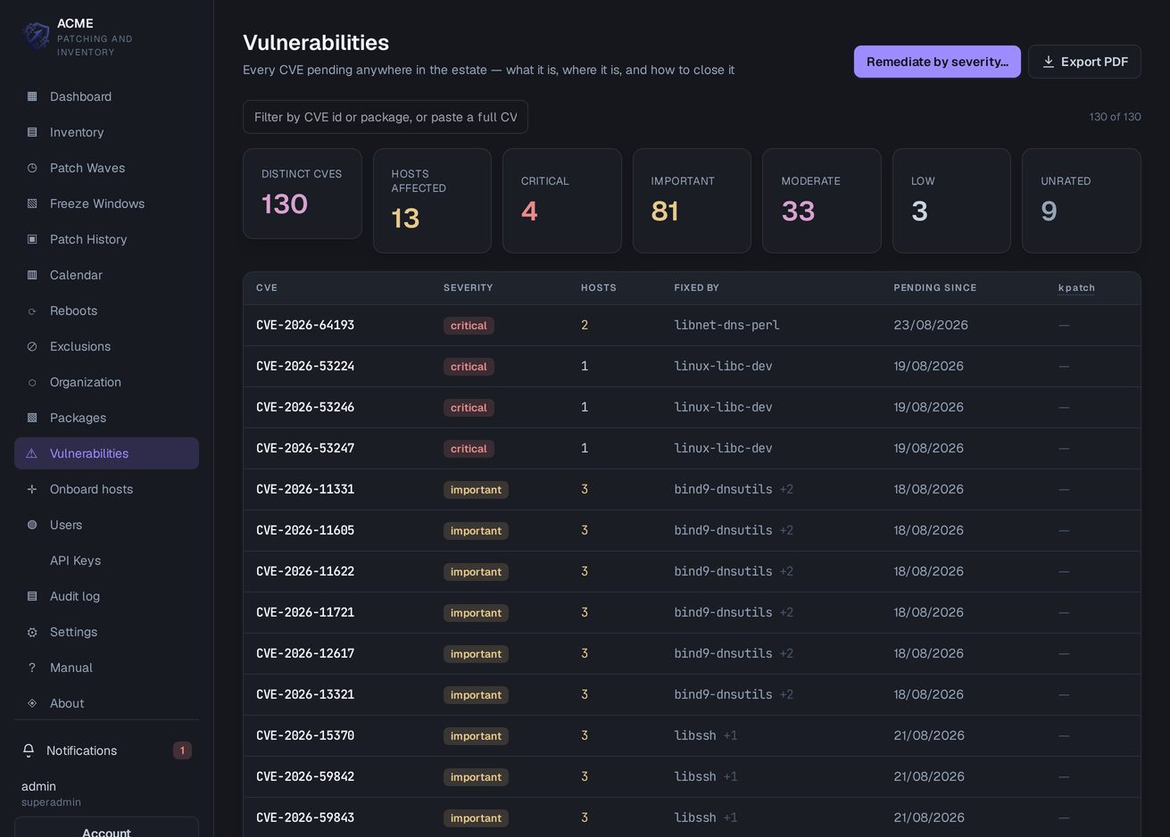Screen dimensions: 1170x837
Task: Click the Fixed By column header
Action: pyautogui.click(x=696, y=287)
